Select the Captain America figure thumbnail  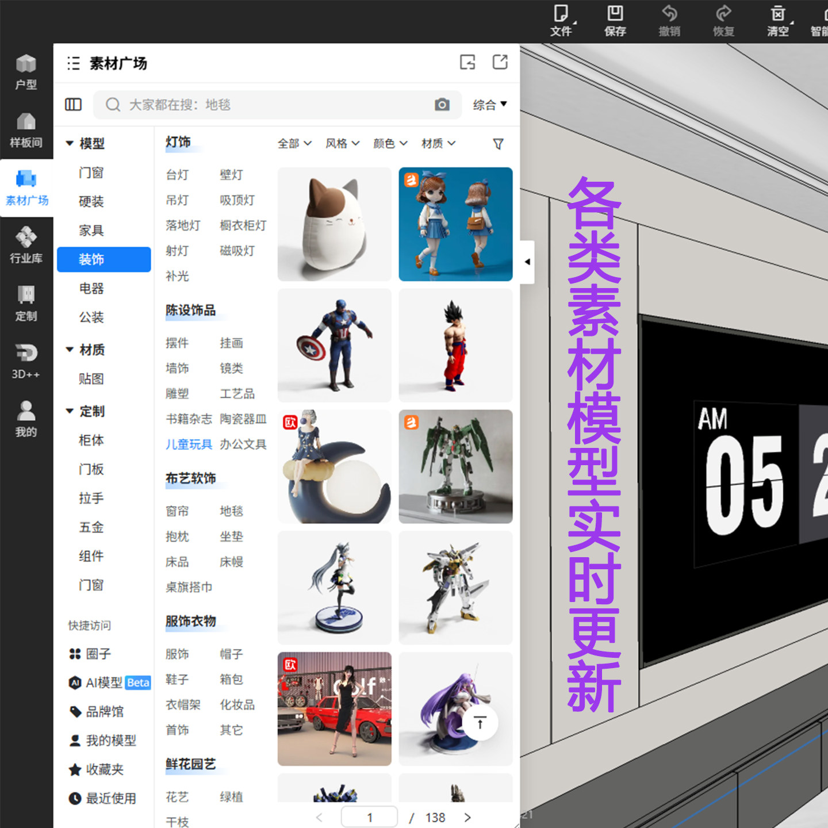click(x=335, y=346)
